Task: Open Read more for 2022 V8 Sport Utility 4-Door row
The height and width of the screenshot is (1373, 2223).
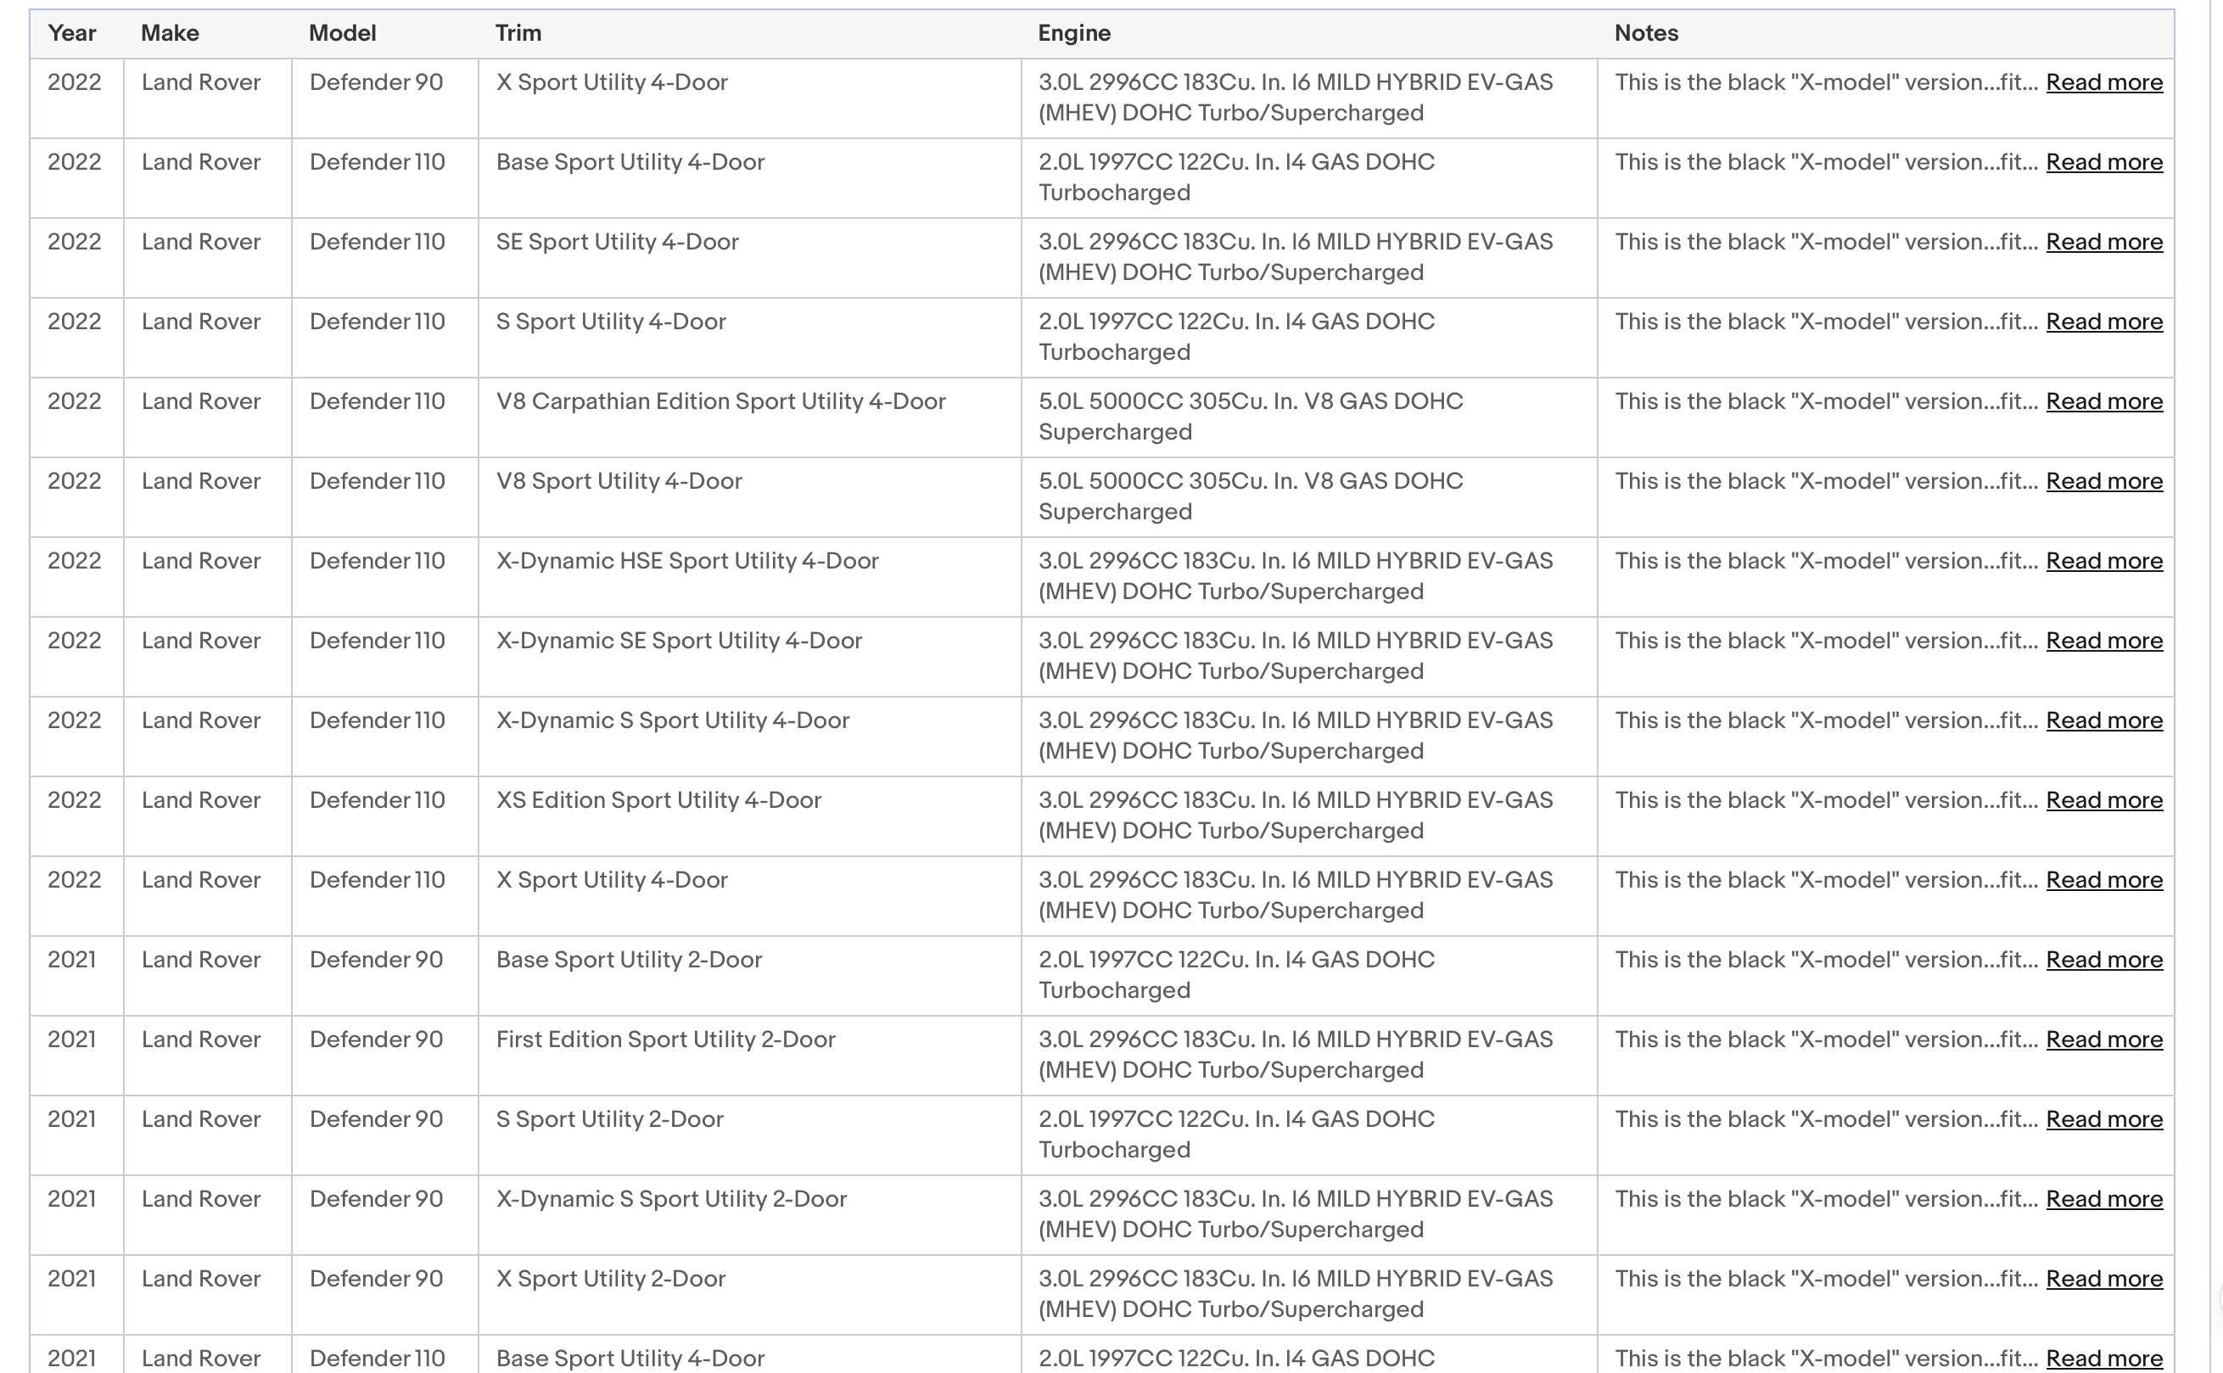Action: point(2103,481)
